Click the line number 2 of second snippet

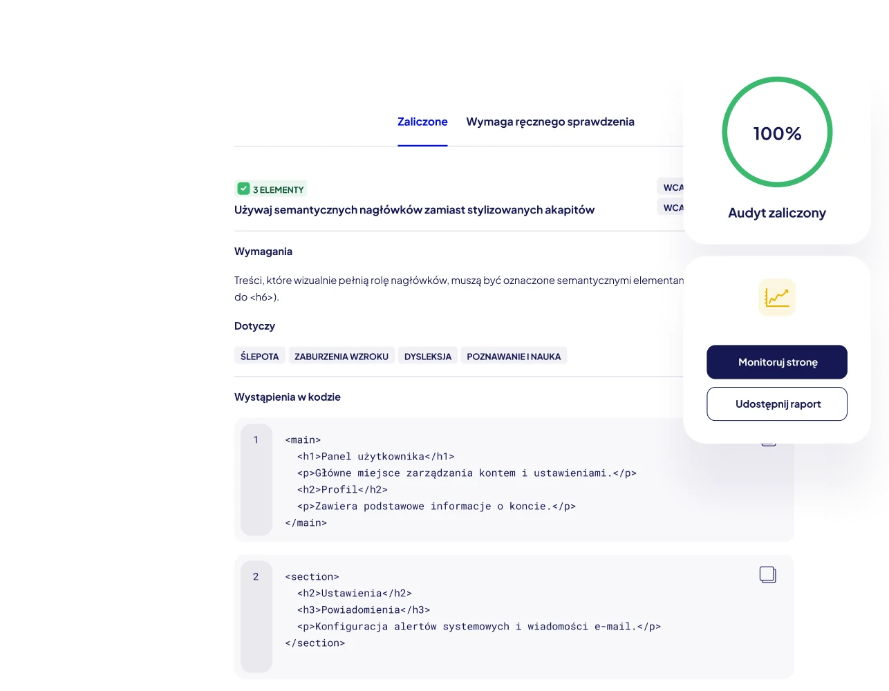[x=256, y=576]
